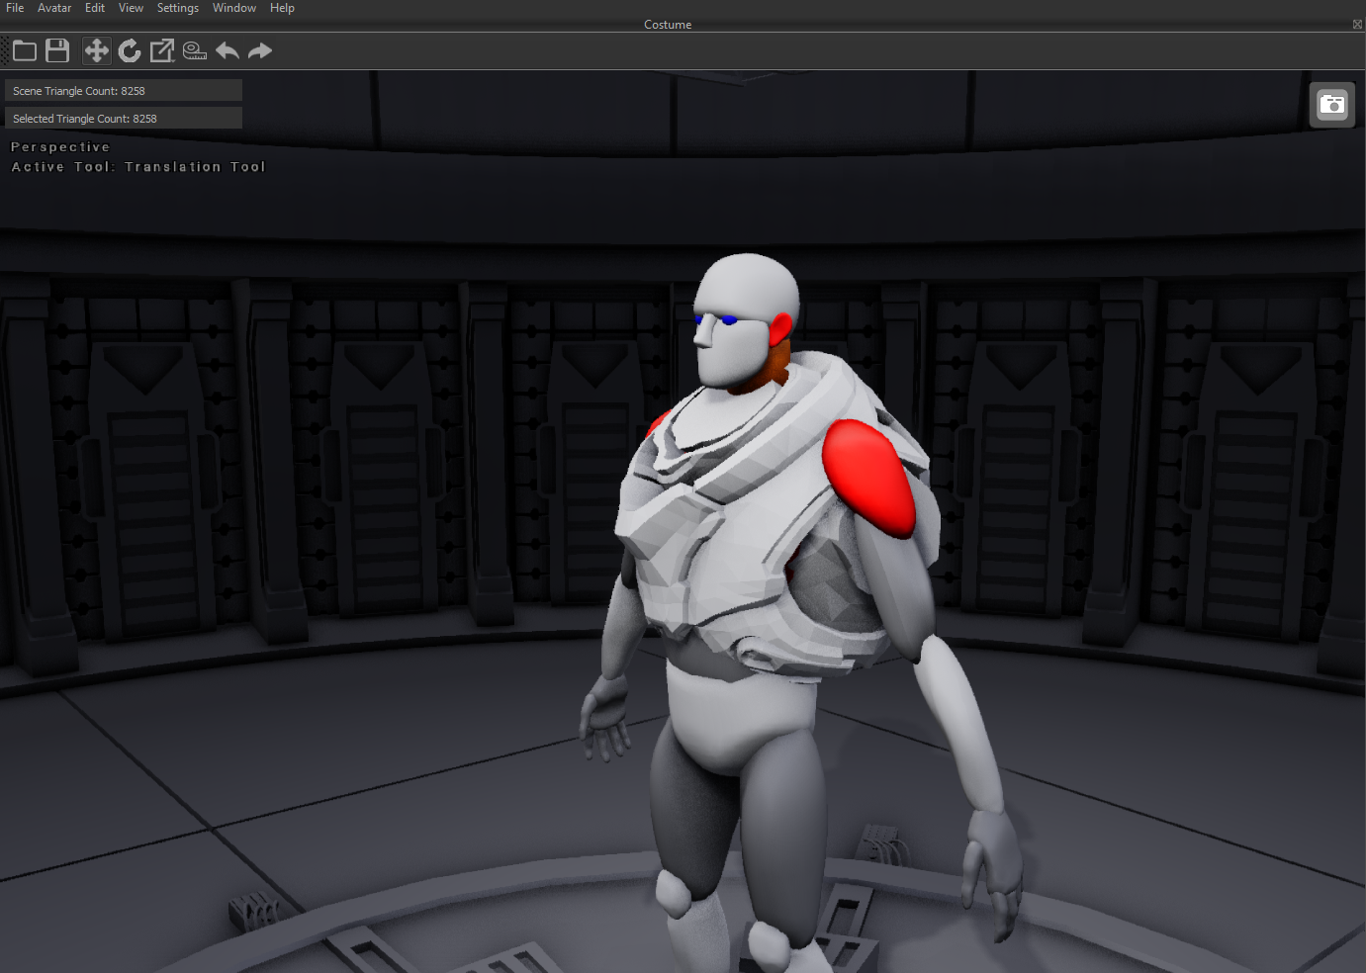Select the Scale tool
1366x973 pixels.
[x=162, y=50]
